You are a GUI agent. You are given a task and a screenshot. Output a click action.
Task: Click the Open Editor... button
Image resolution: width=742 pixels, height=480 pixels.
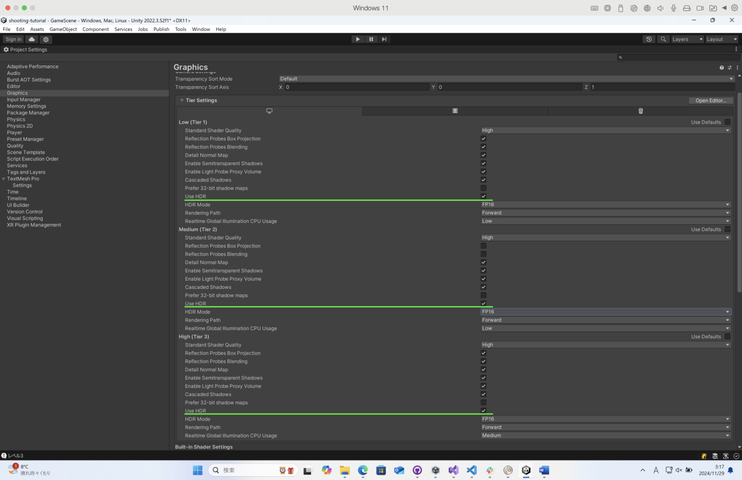[x=711, y=100]
